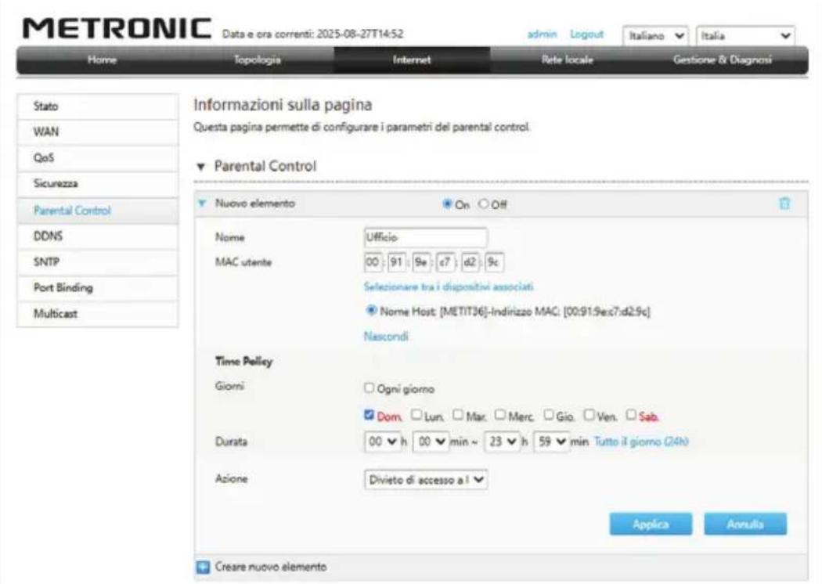The height and width of the screenshot is (584, 822).
Task: Open the Italiano language dropdown
Action: (656, 36)
